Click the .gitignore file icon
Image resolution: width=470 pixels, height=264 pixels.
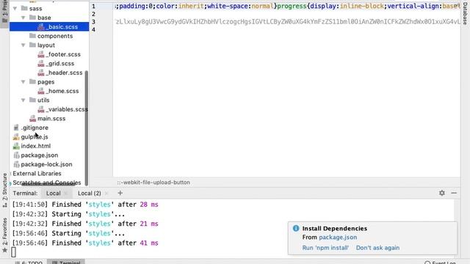(16, 128)
